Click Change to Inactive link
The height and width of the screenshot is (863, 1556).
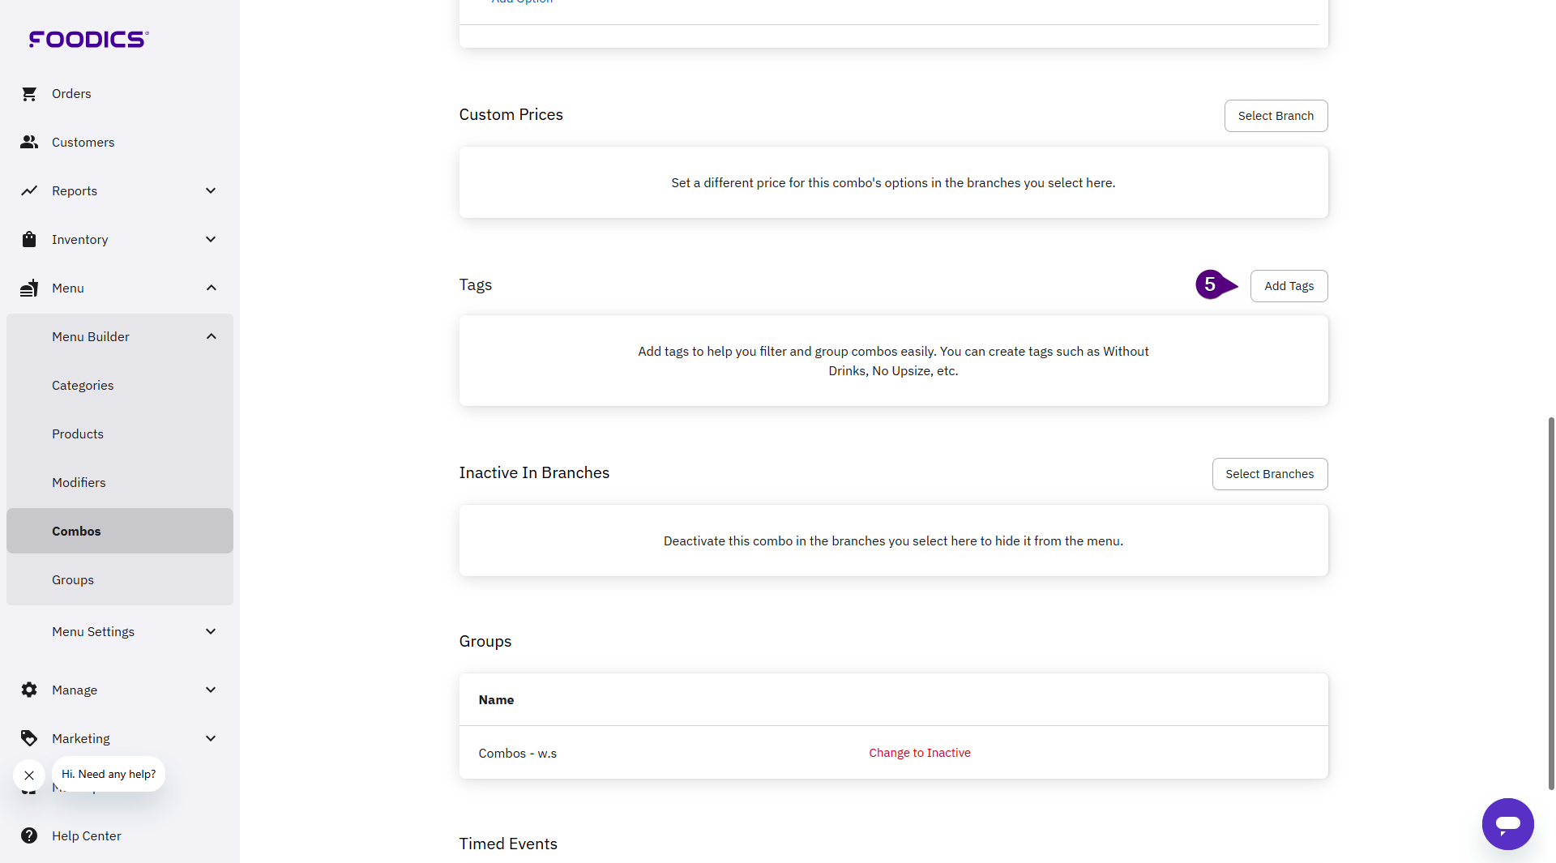(919, 753)
